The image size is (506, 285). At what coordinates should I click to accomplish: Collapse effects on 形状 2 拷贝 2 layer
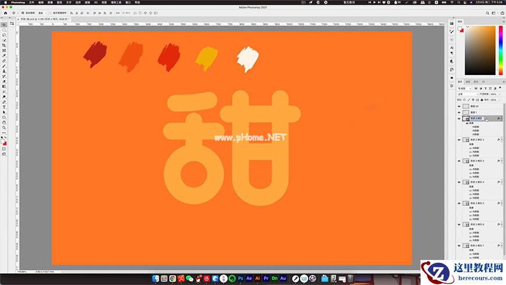(501, 140)
